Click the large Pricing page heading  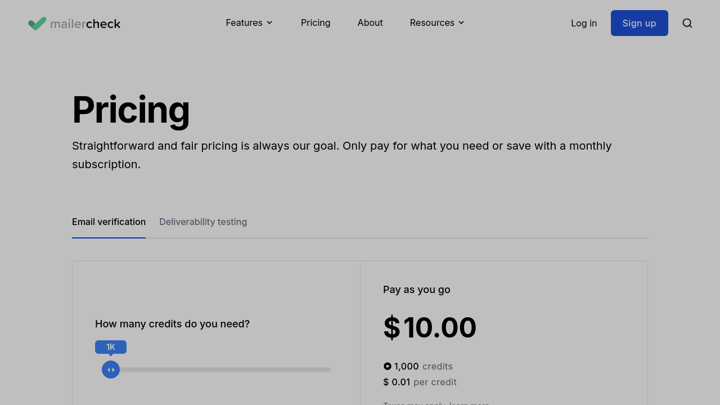[131, 110]
